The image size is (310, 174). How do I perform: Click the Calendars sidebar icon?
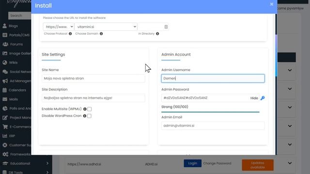4,90
